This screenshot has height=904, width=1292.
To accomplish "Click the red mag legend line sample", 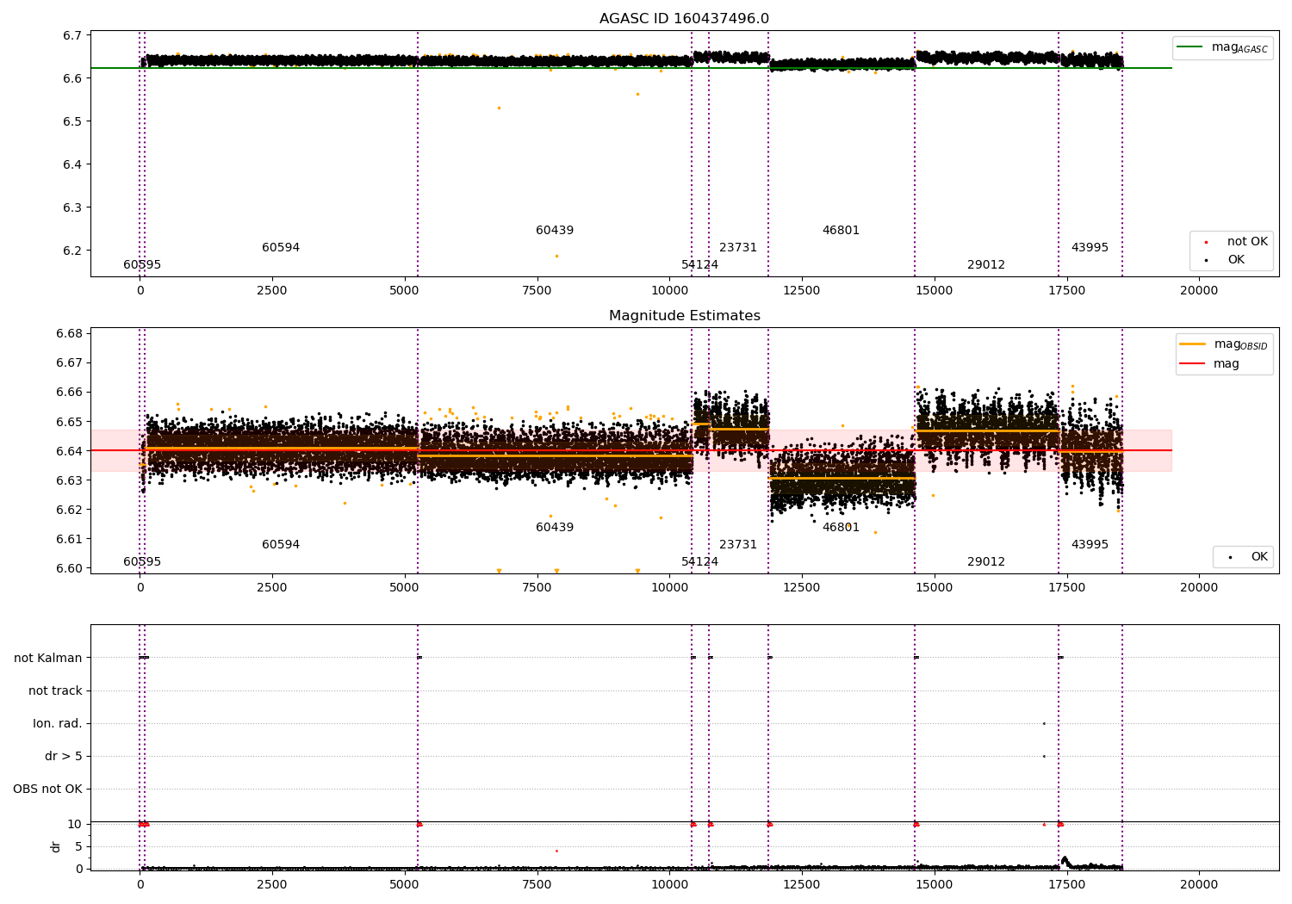I will (1193, 364).
